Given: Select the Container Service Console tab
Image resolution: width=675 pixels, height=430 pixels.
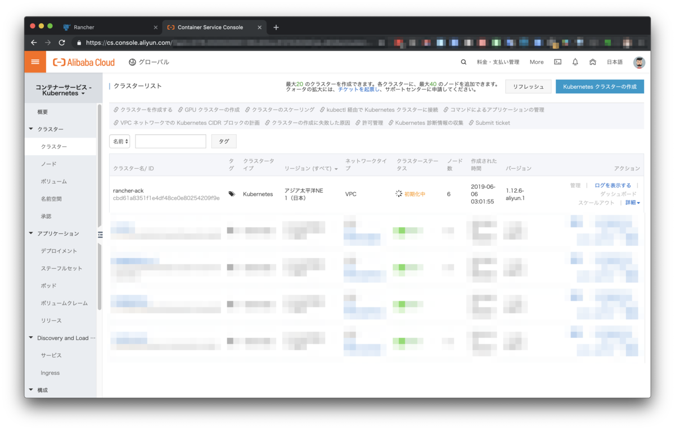Looking at the screenshot, I should [214, 28].
